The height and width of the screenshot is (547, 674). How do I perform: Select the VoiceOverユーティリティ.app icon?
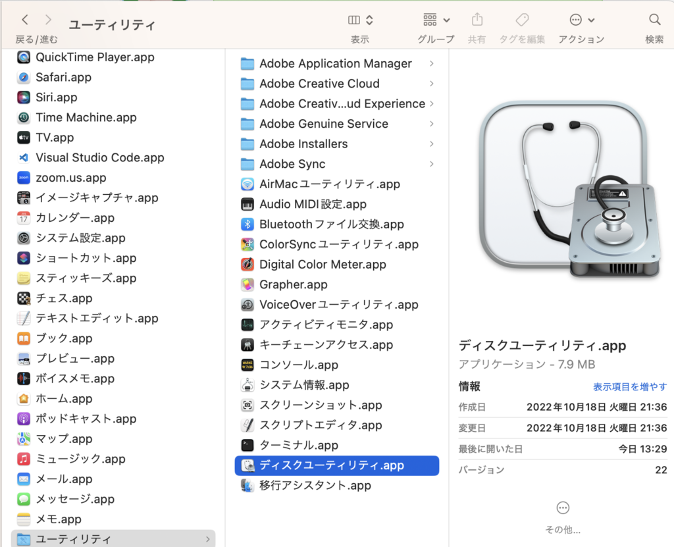pyautogui.click(x=247, y=305)
